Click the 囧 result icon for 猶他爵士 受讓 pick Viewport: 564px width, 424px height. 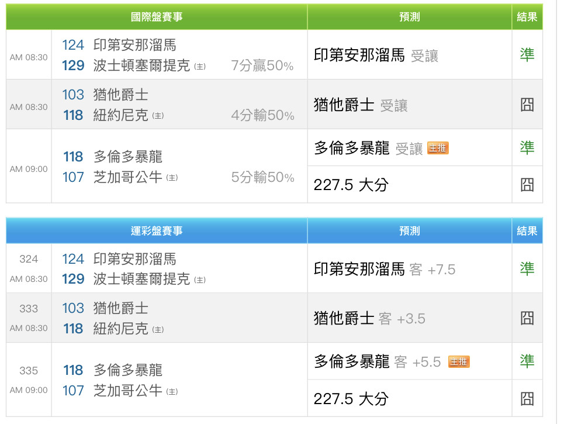click(527, 105)
